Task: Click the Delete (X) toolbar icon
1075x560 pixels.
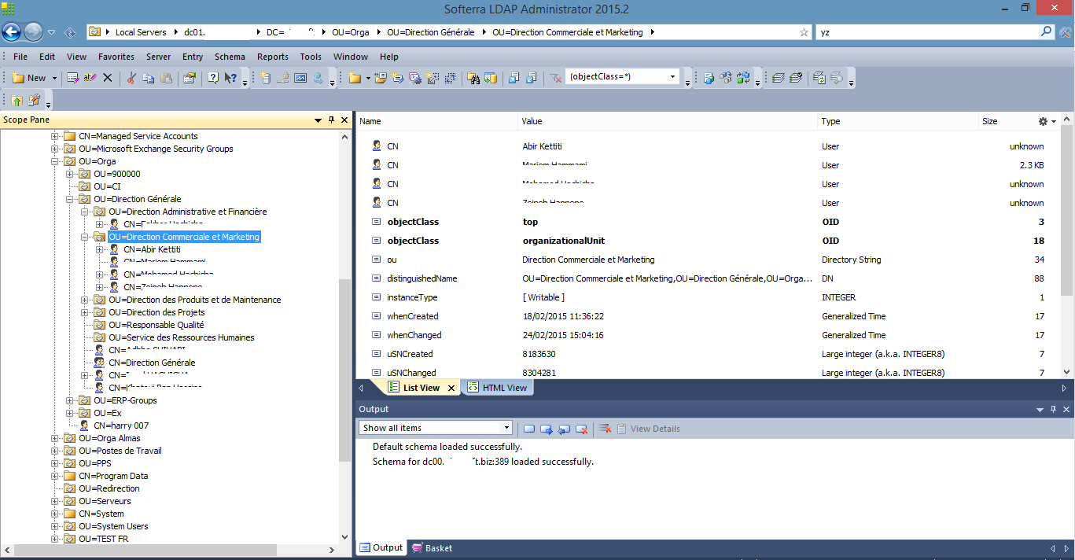Action: [x=108, y=78]
